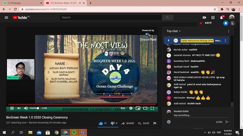Open the live chat more options menu
Screen dimensions: 243x136
point(229,31)
